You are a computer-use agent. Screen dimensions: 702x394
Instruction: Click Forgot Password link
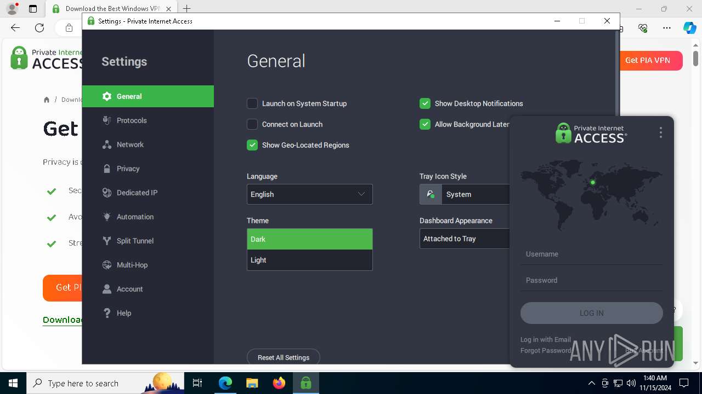[546, 350]
